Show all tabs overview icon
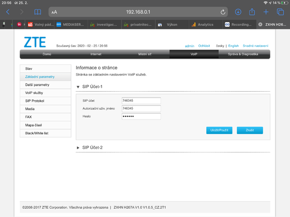Image resolution: width=290 pixels, height=217 pixels. (281, 12)
